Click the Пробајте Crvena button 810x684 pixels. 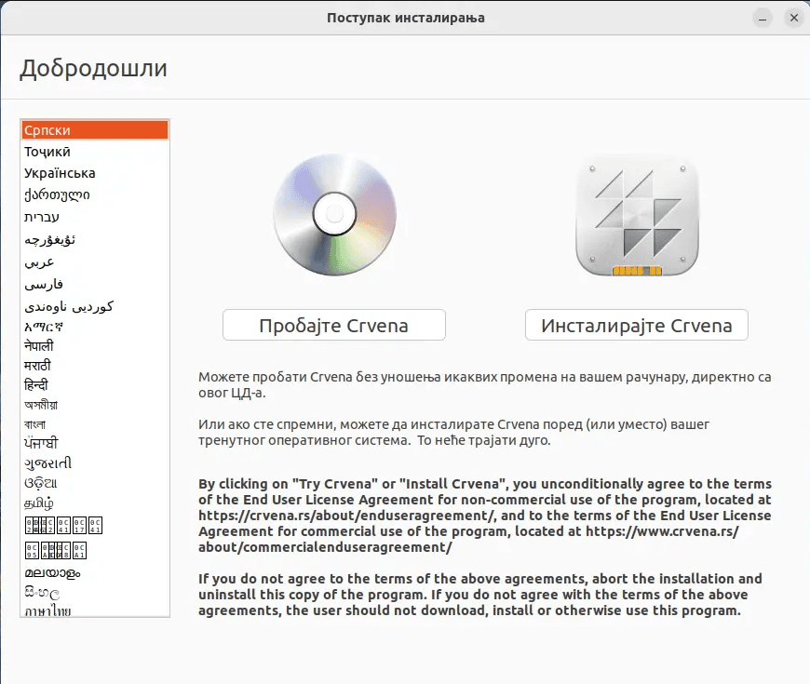333,325
